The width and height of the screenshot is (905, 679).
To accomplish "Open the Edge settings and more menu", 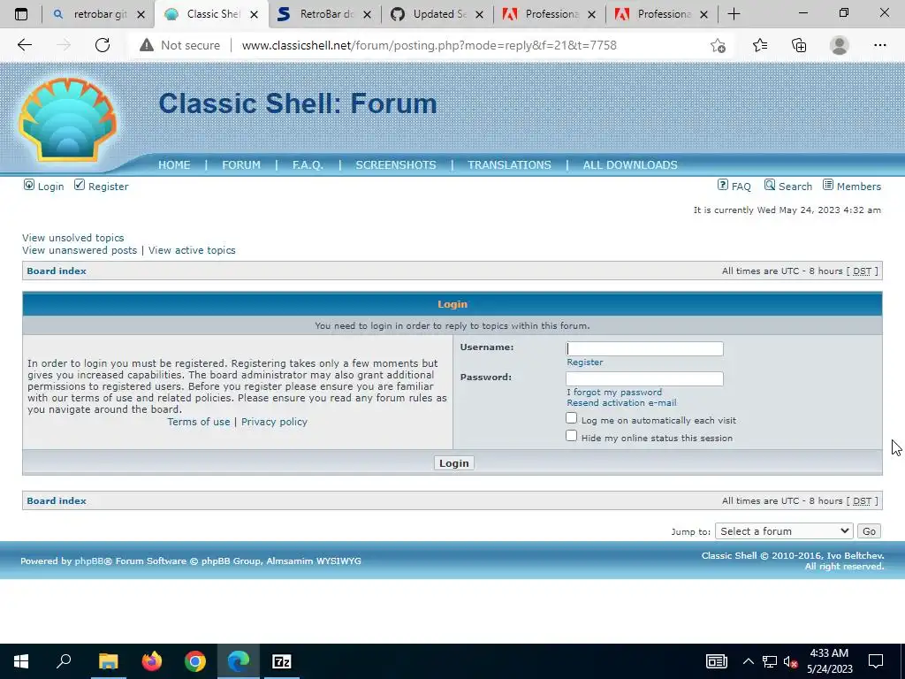I will (879, 45).
